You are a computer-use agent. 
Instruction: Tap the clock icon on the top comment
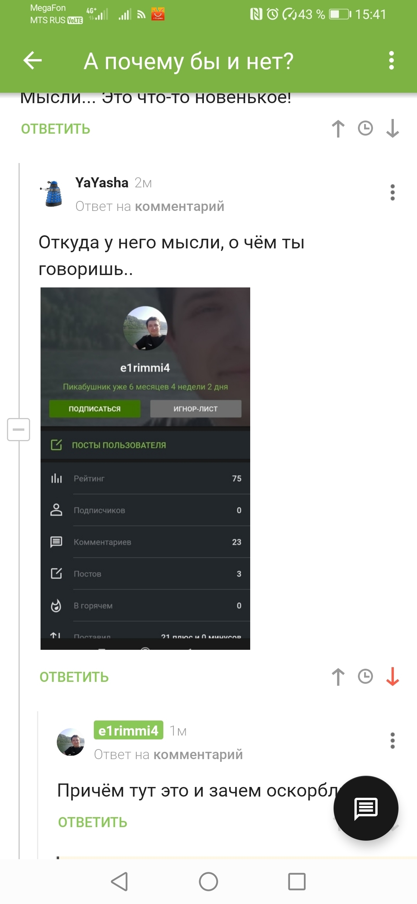point(365,128)
